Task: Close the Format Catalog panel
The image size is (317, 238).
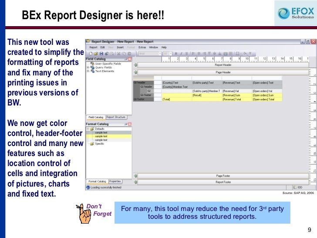Action: coord(130,124)
